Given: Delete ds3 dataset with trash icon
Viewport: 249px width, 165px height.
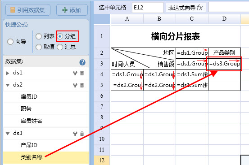Looking at the screenshot, I should coord(82,134).
